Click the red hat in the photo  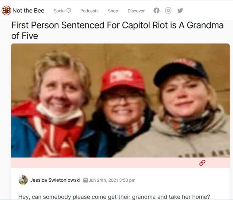click(123, 79)
